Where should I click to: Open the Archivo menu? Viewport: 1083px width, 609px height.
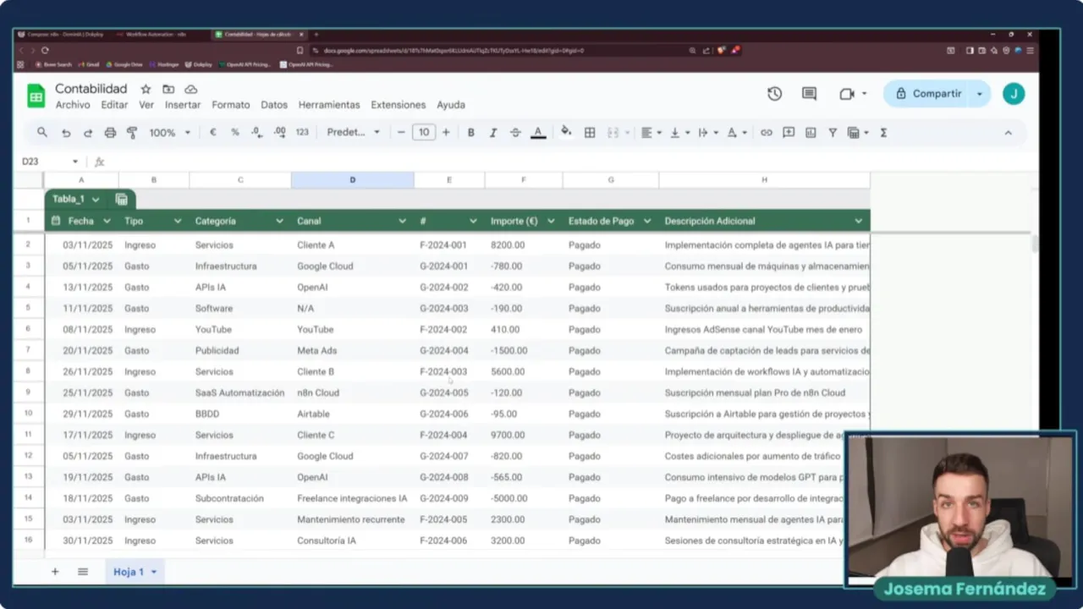coord(73,105)
